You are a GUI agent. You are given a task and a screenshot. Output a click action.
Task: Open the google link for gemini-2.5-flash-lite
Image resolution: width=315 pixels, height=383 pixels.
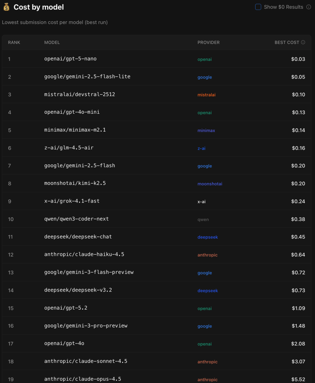pos(204,77)
